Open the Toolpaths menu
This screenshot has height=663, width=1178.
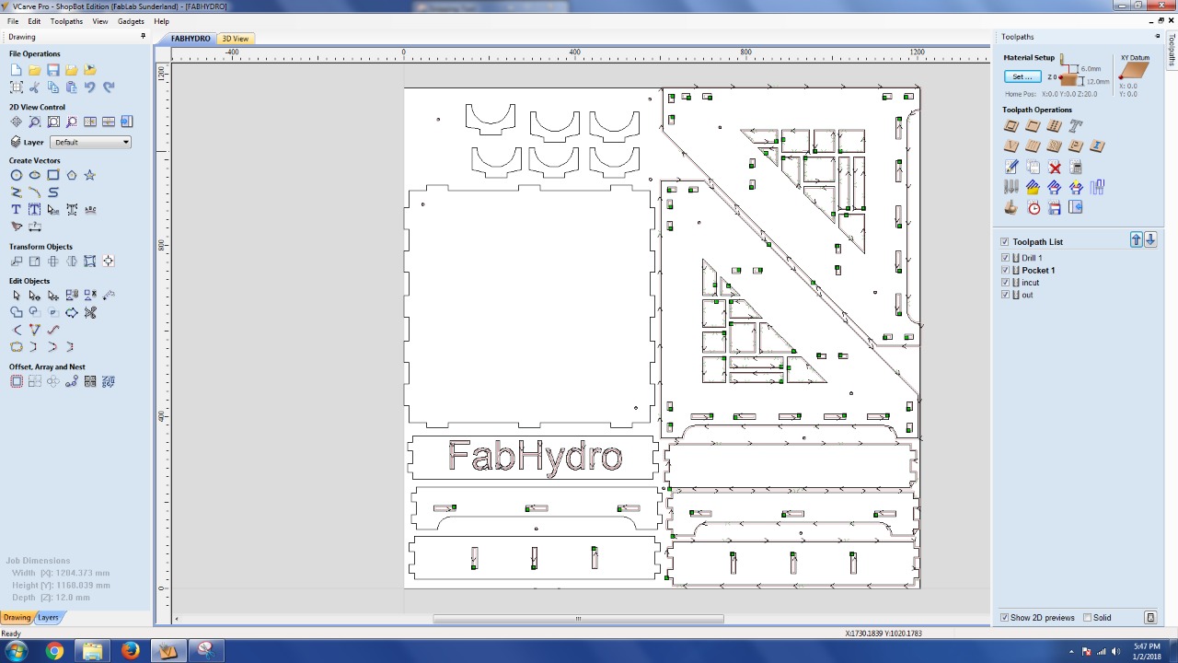coord(66,21)
